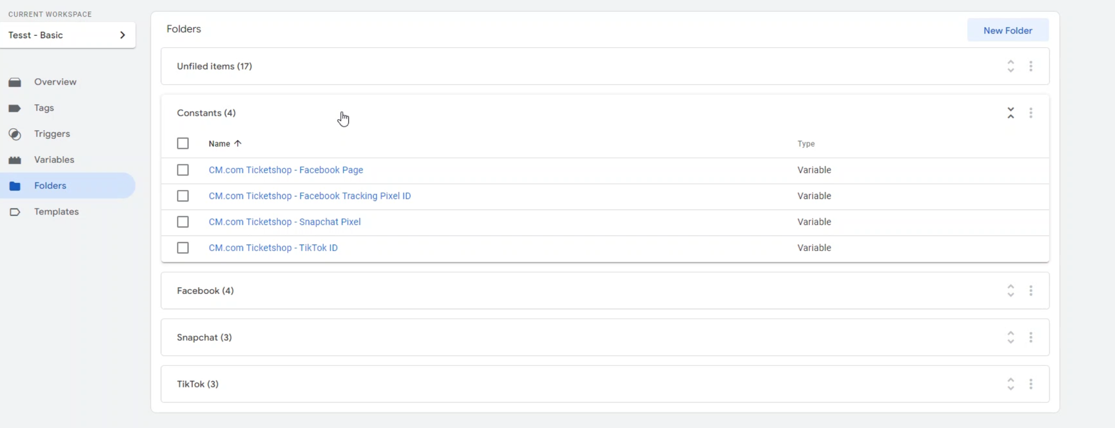Collapse the Constants folder using its arrows
1115x428 pixels.
[1011, 113]
